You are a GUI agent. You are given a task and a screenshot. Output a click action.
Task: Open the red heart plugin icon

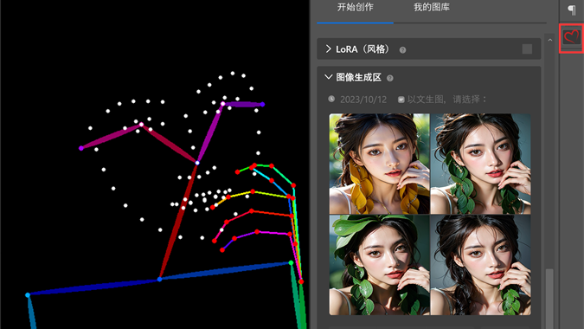[x=571, y=37]
